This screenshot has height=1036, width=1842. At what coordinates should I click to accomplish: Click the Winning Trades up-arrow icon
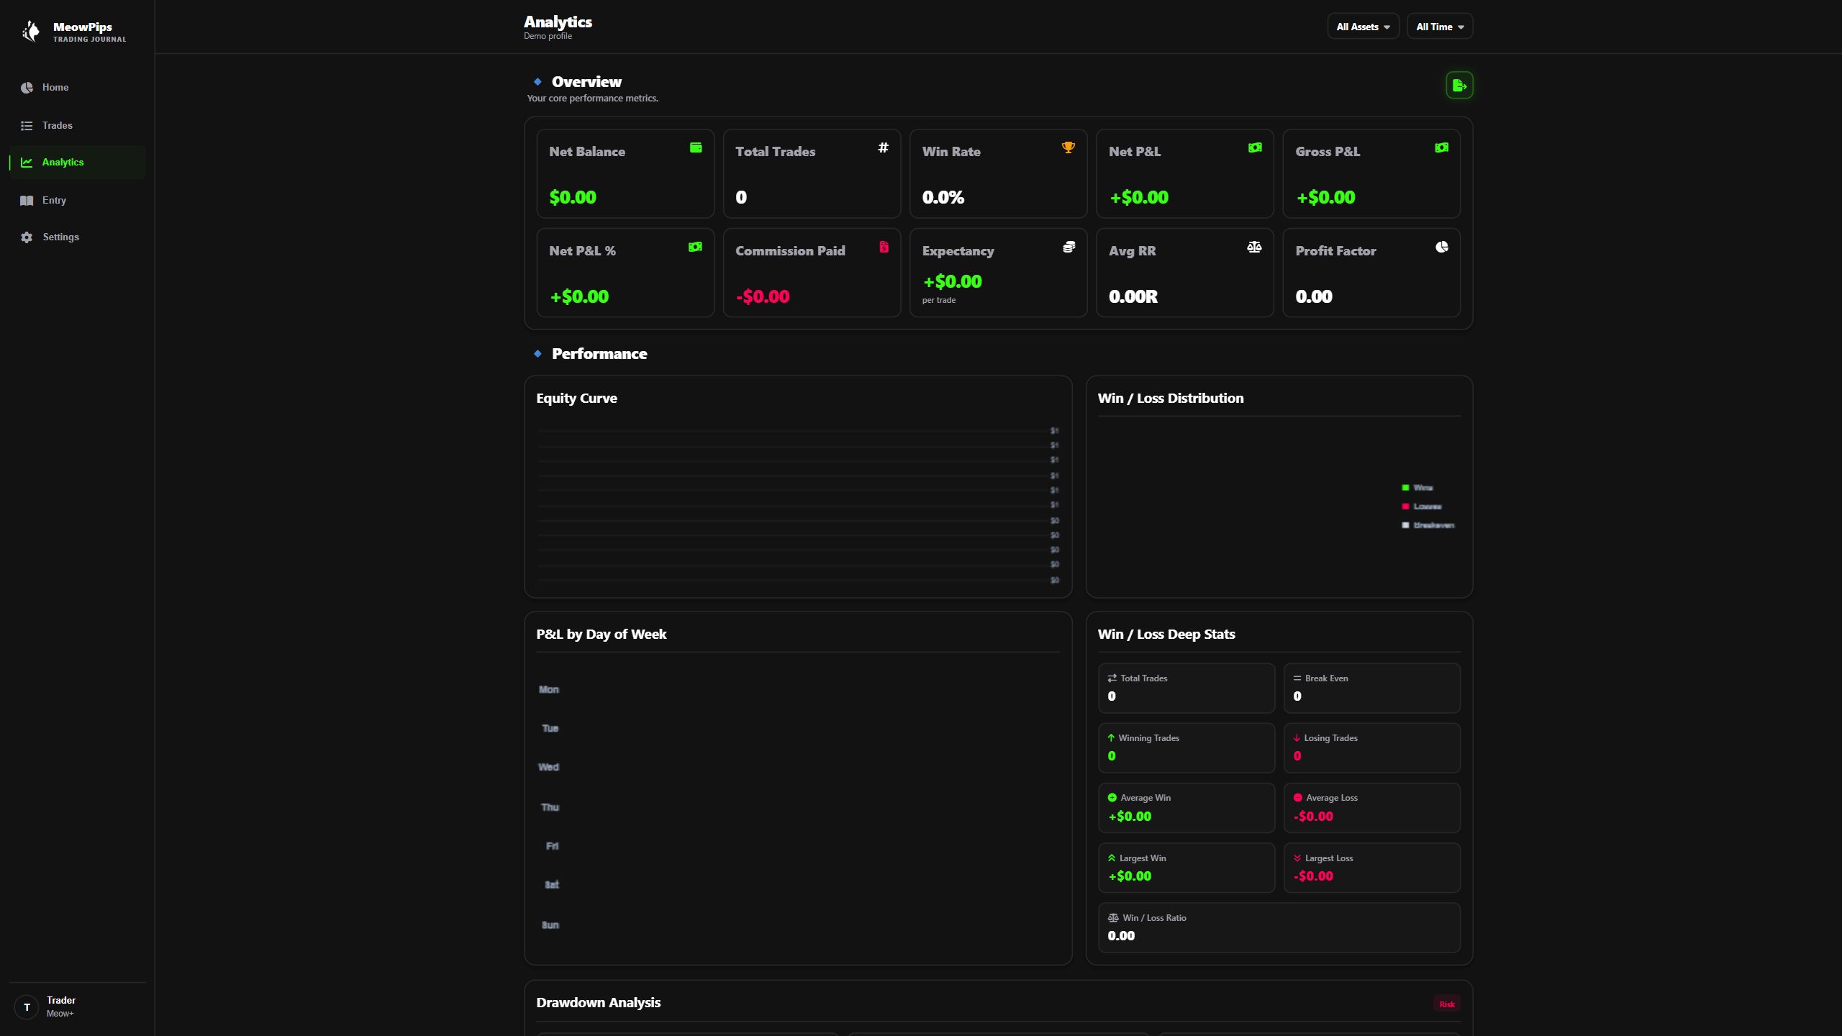(1111, 737)
